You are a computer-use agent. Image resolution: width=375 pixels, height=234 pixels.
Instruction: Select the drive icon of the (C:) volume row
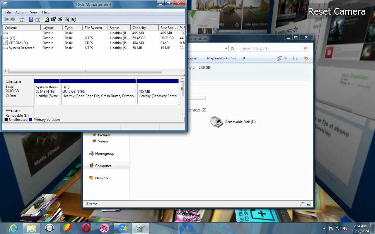6,38
